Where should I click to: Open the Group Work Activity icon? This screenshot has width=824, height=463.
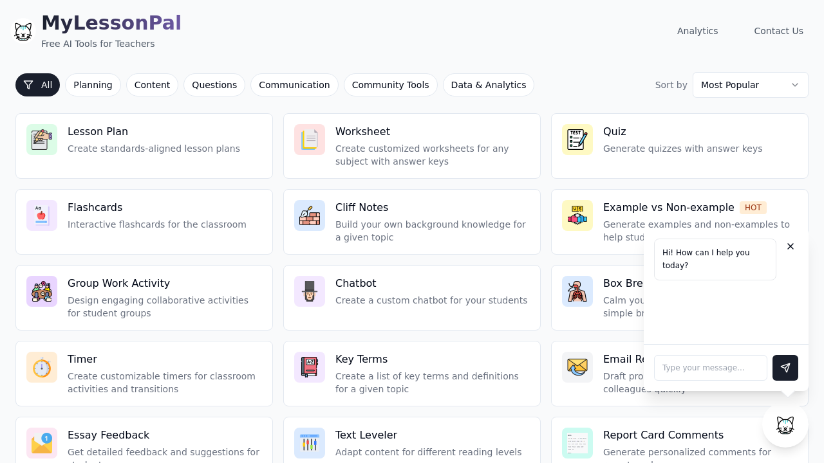pyautogui.click(x=41, y=291)
